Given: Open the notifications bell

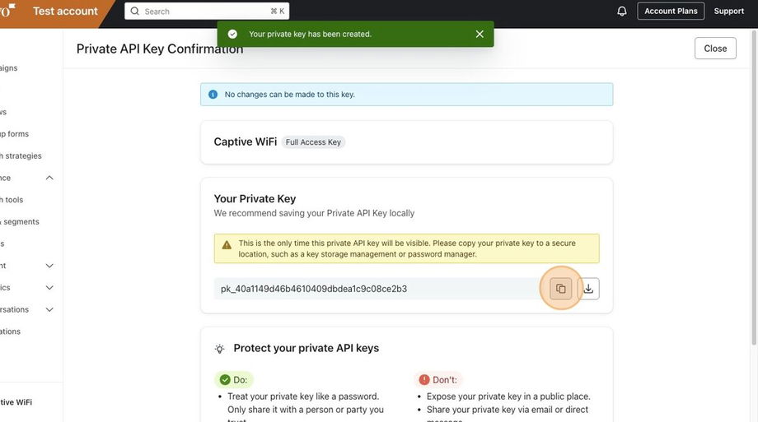Looking at the screenshot, I should [622, 11].
